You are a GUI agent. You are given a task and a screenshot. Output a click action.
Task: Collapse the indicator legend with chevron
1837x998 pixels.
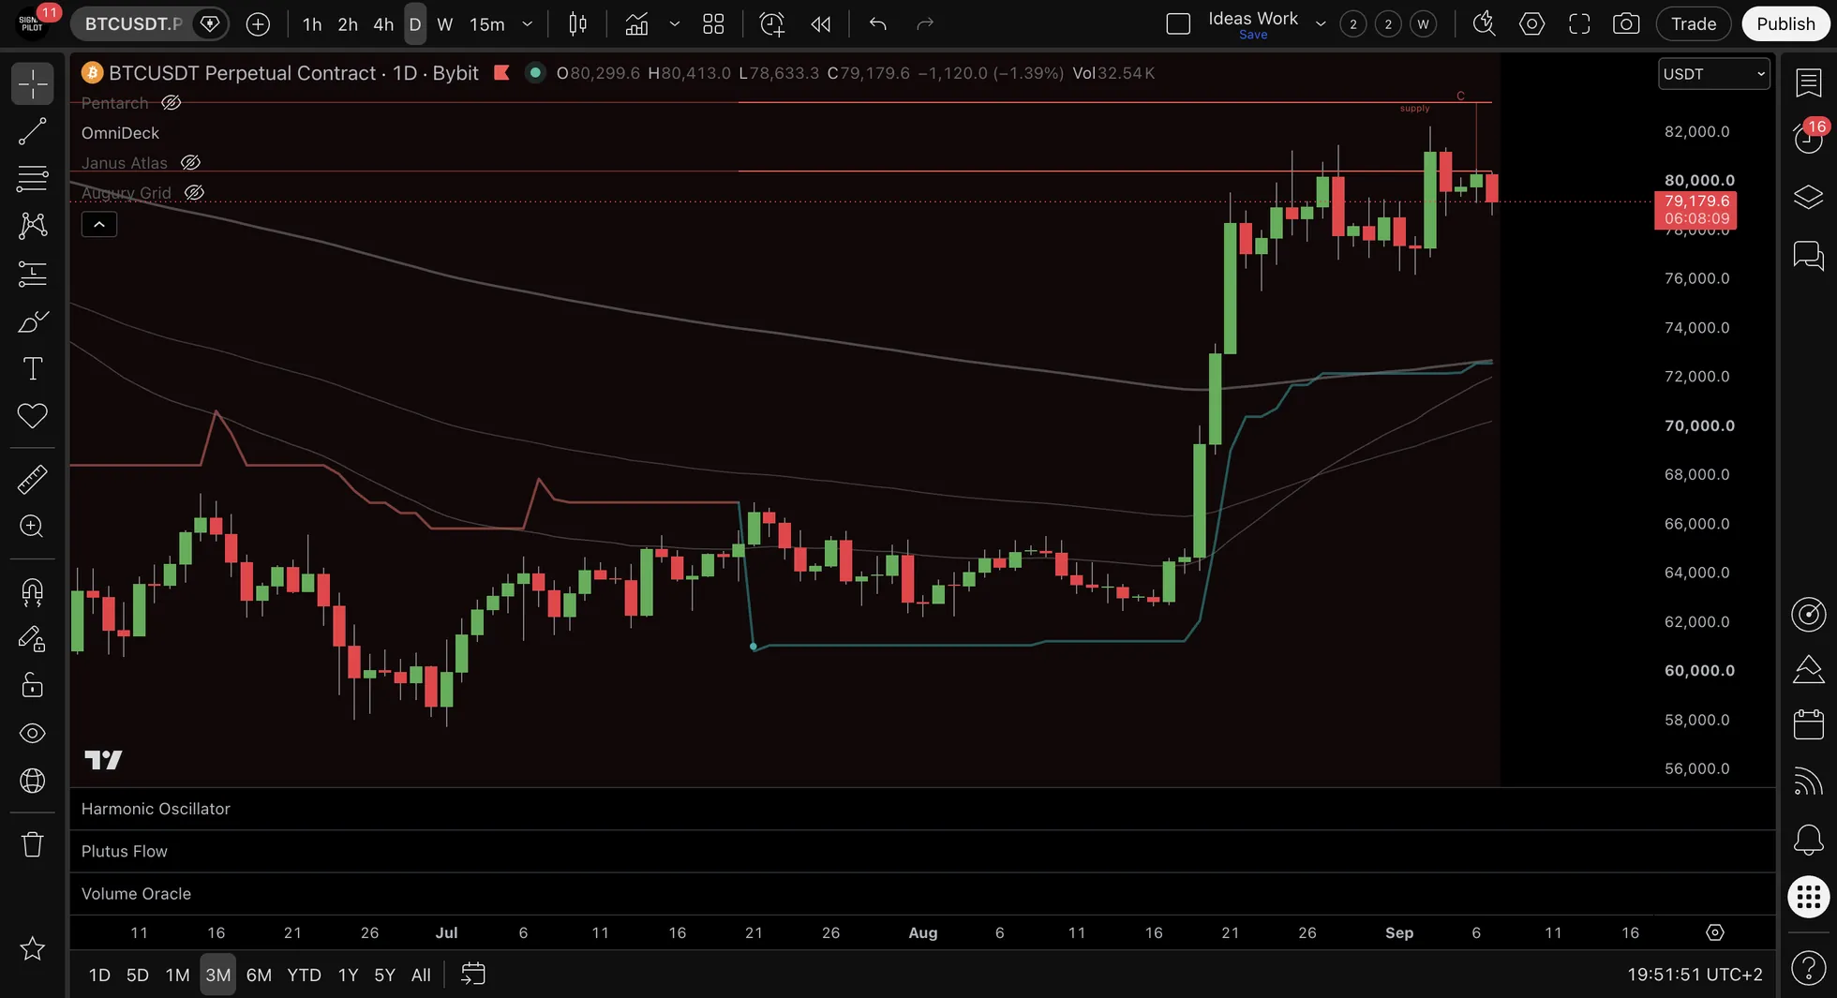click(x=99, y=224)
